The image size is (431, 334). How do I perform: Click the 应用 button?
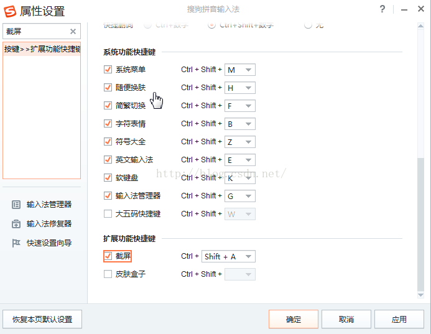pos(399,320)
